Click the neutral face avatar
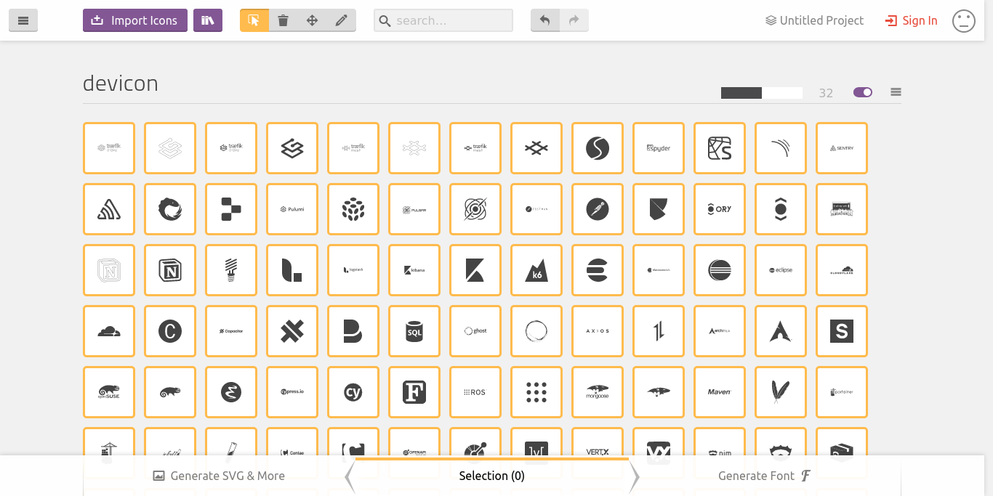Viewport: 993px width, 496px height. point(964,20)
